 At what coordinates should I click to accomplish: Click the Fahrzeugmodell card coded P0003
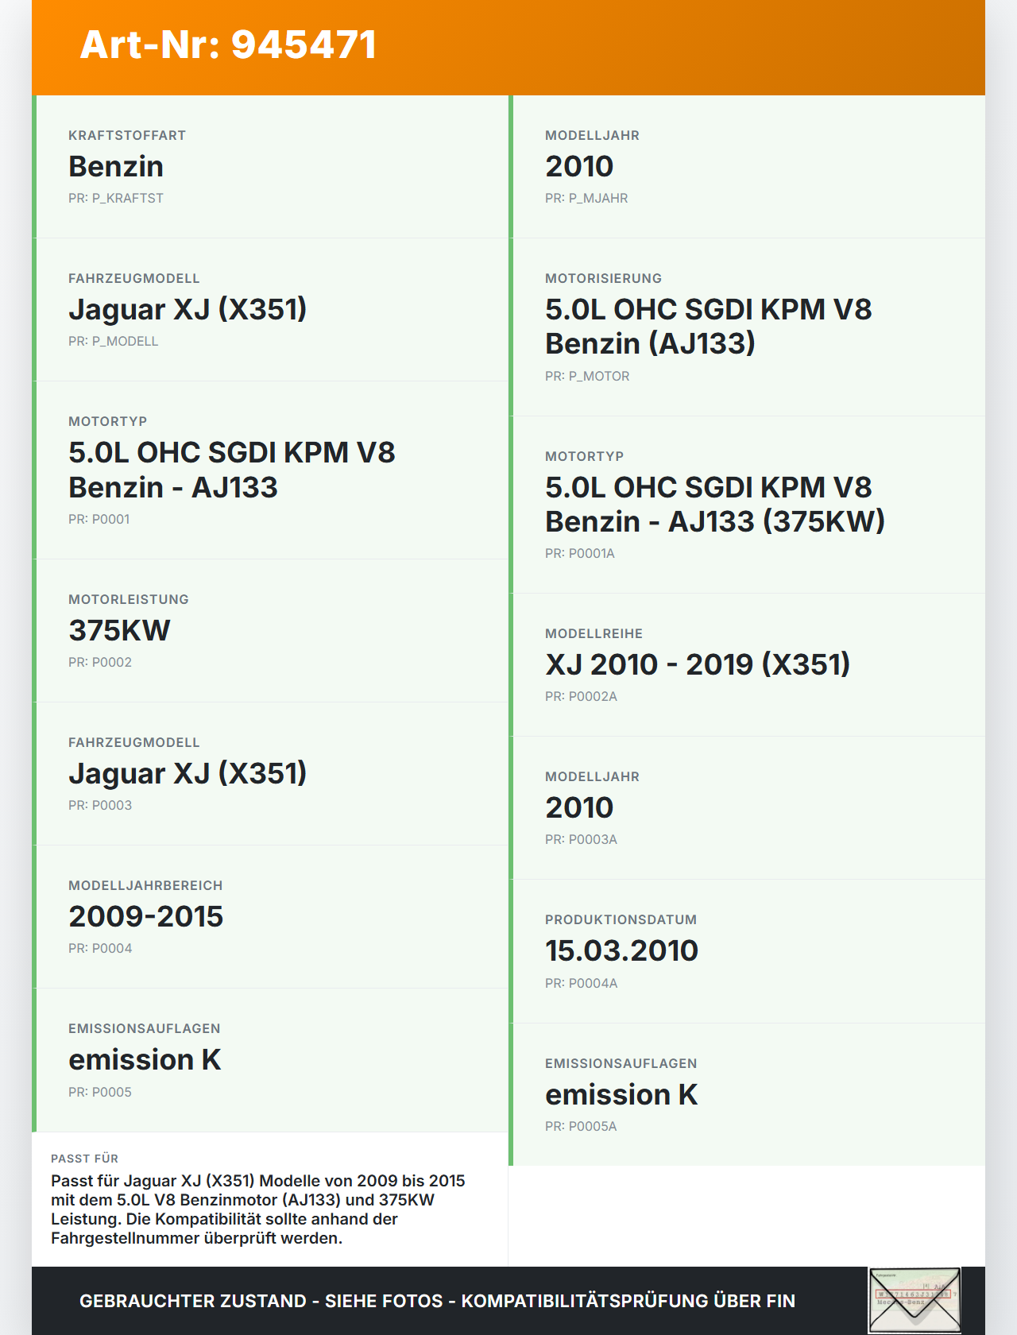pos(270,774)
